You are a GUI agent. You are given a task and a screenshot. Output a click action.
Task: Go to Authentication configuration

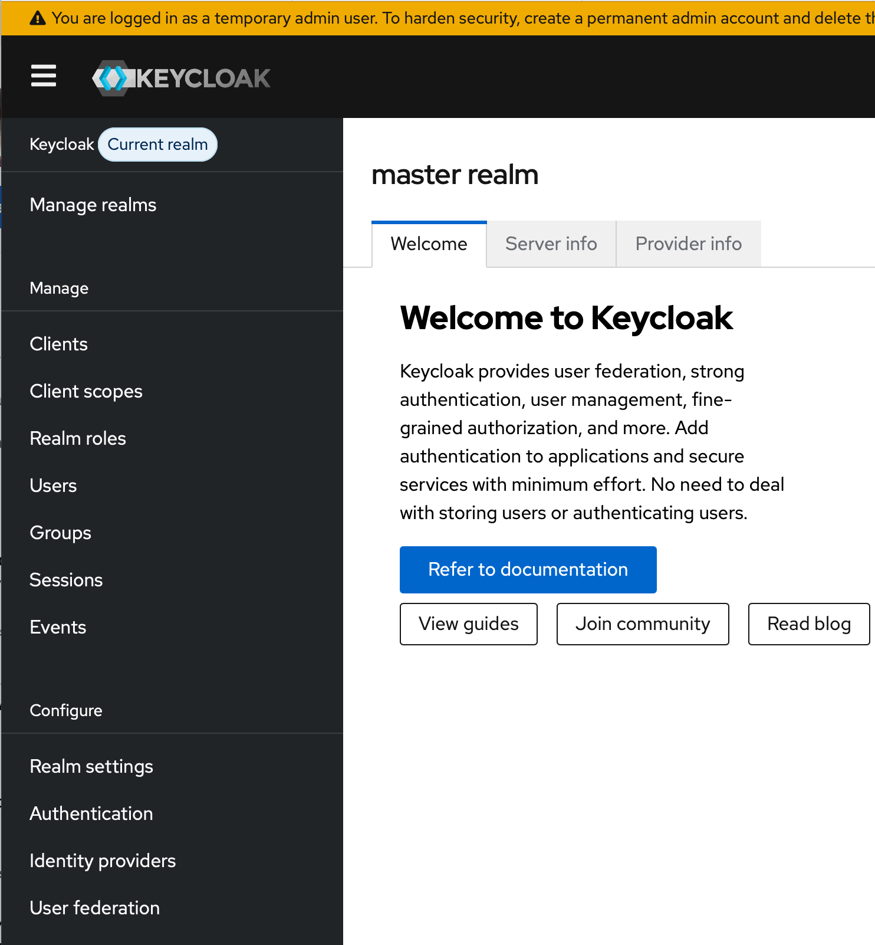[91, 813]
